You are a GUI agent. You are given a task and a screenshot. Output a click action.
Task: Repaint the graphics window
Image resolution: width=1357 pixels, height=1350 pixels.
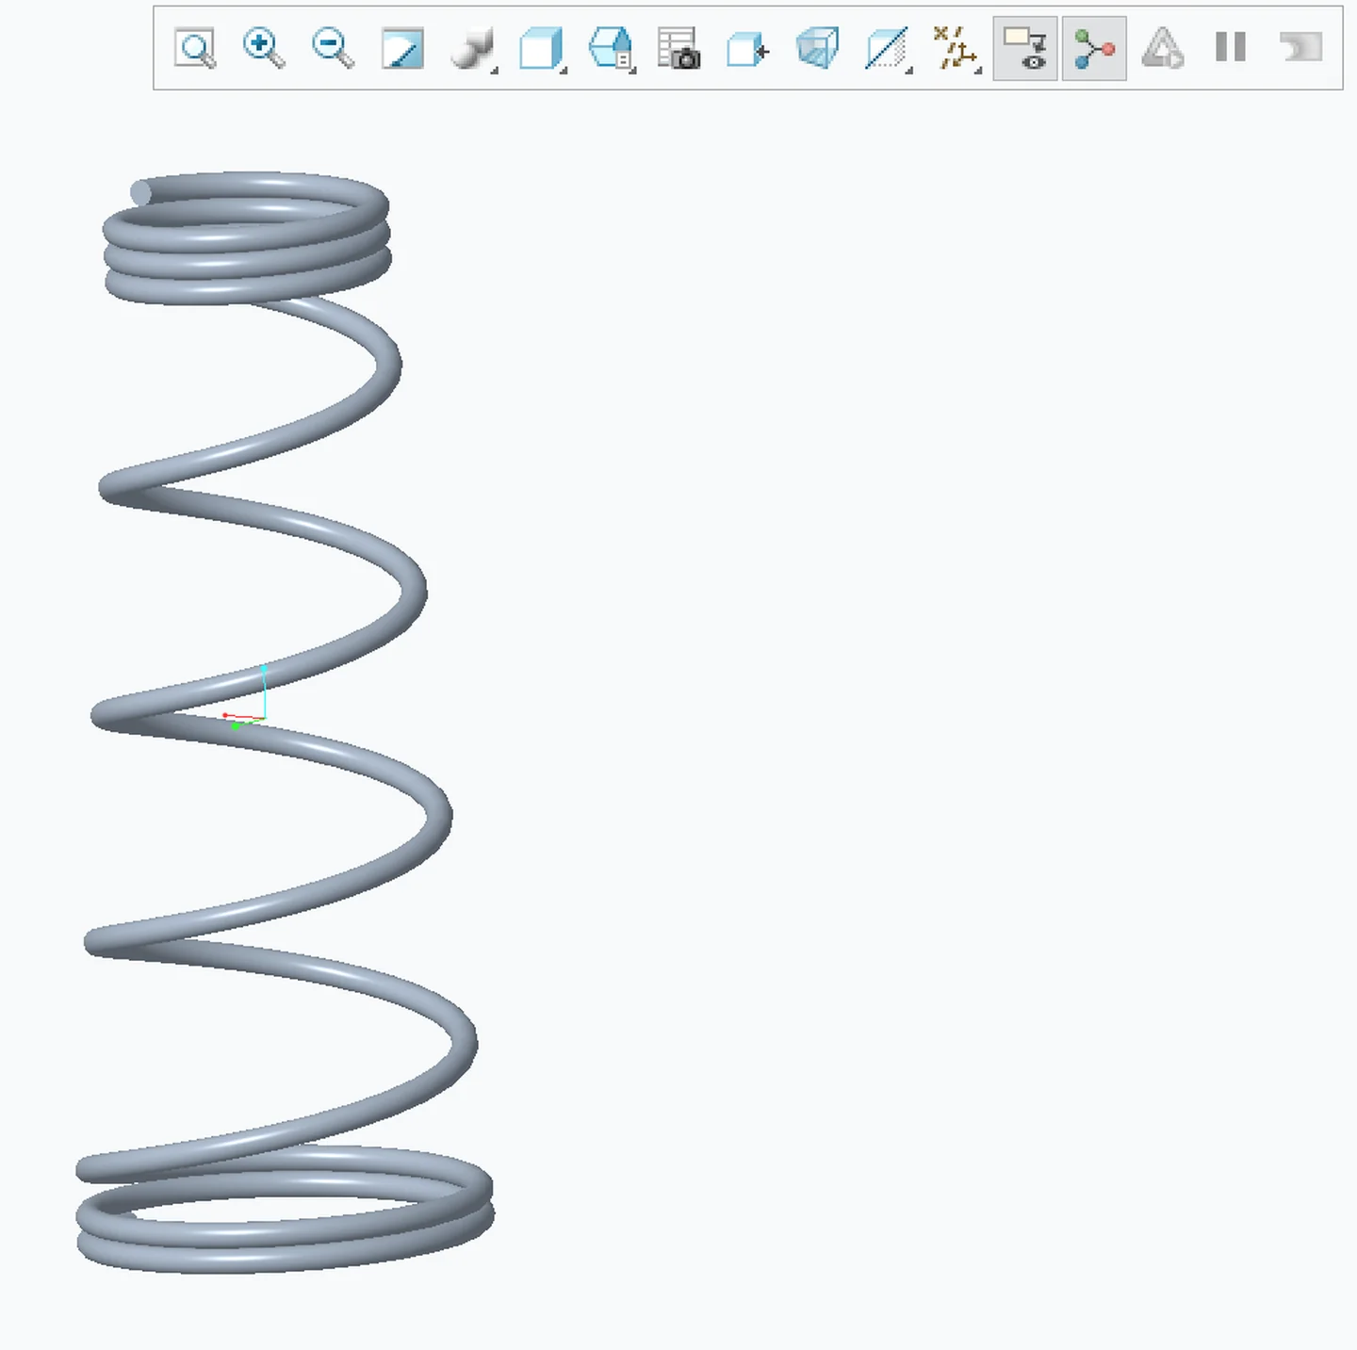[402, 48]
